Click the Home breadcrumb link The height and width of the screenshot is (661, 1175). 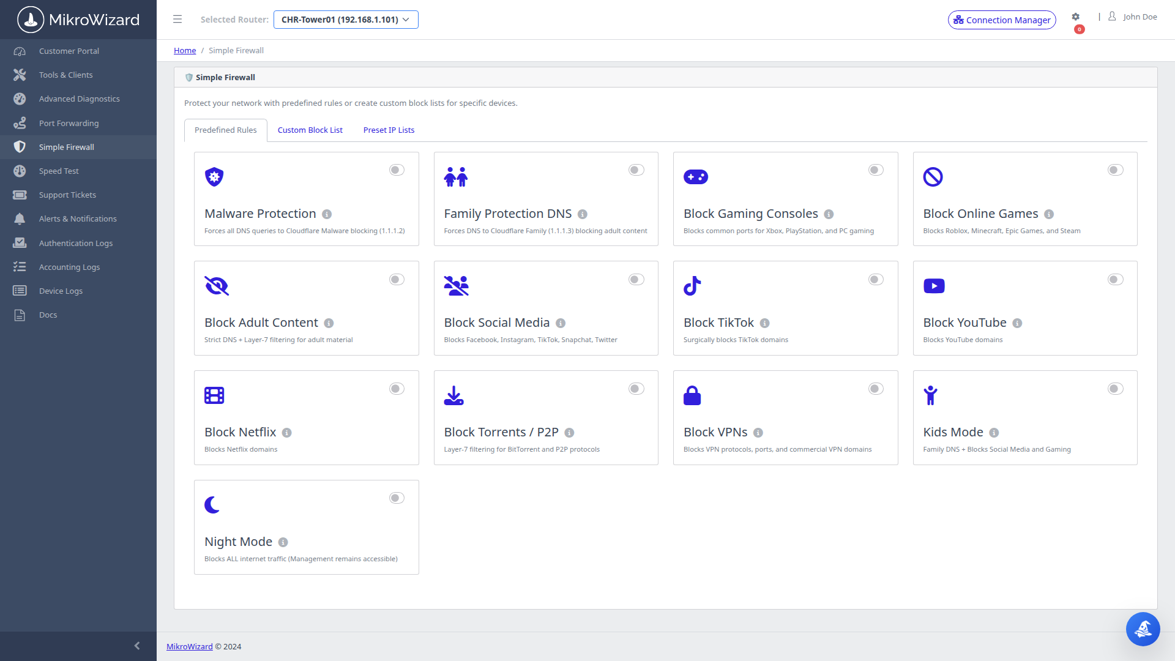point(185,51)
